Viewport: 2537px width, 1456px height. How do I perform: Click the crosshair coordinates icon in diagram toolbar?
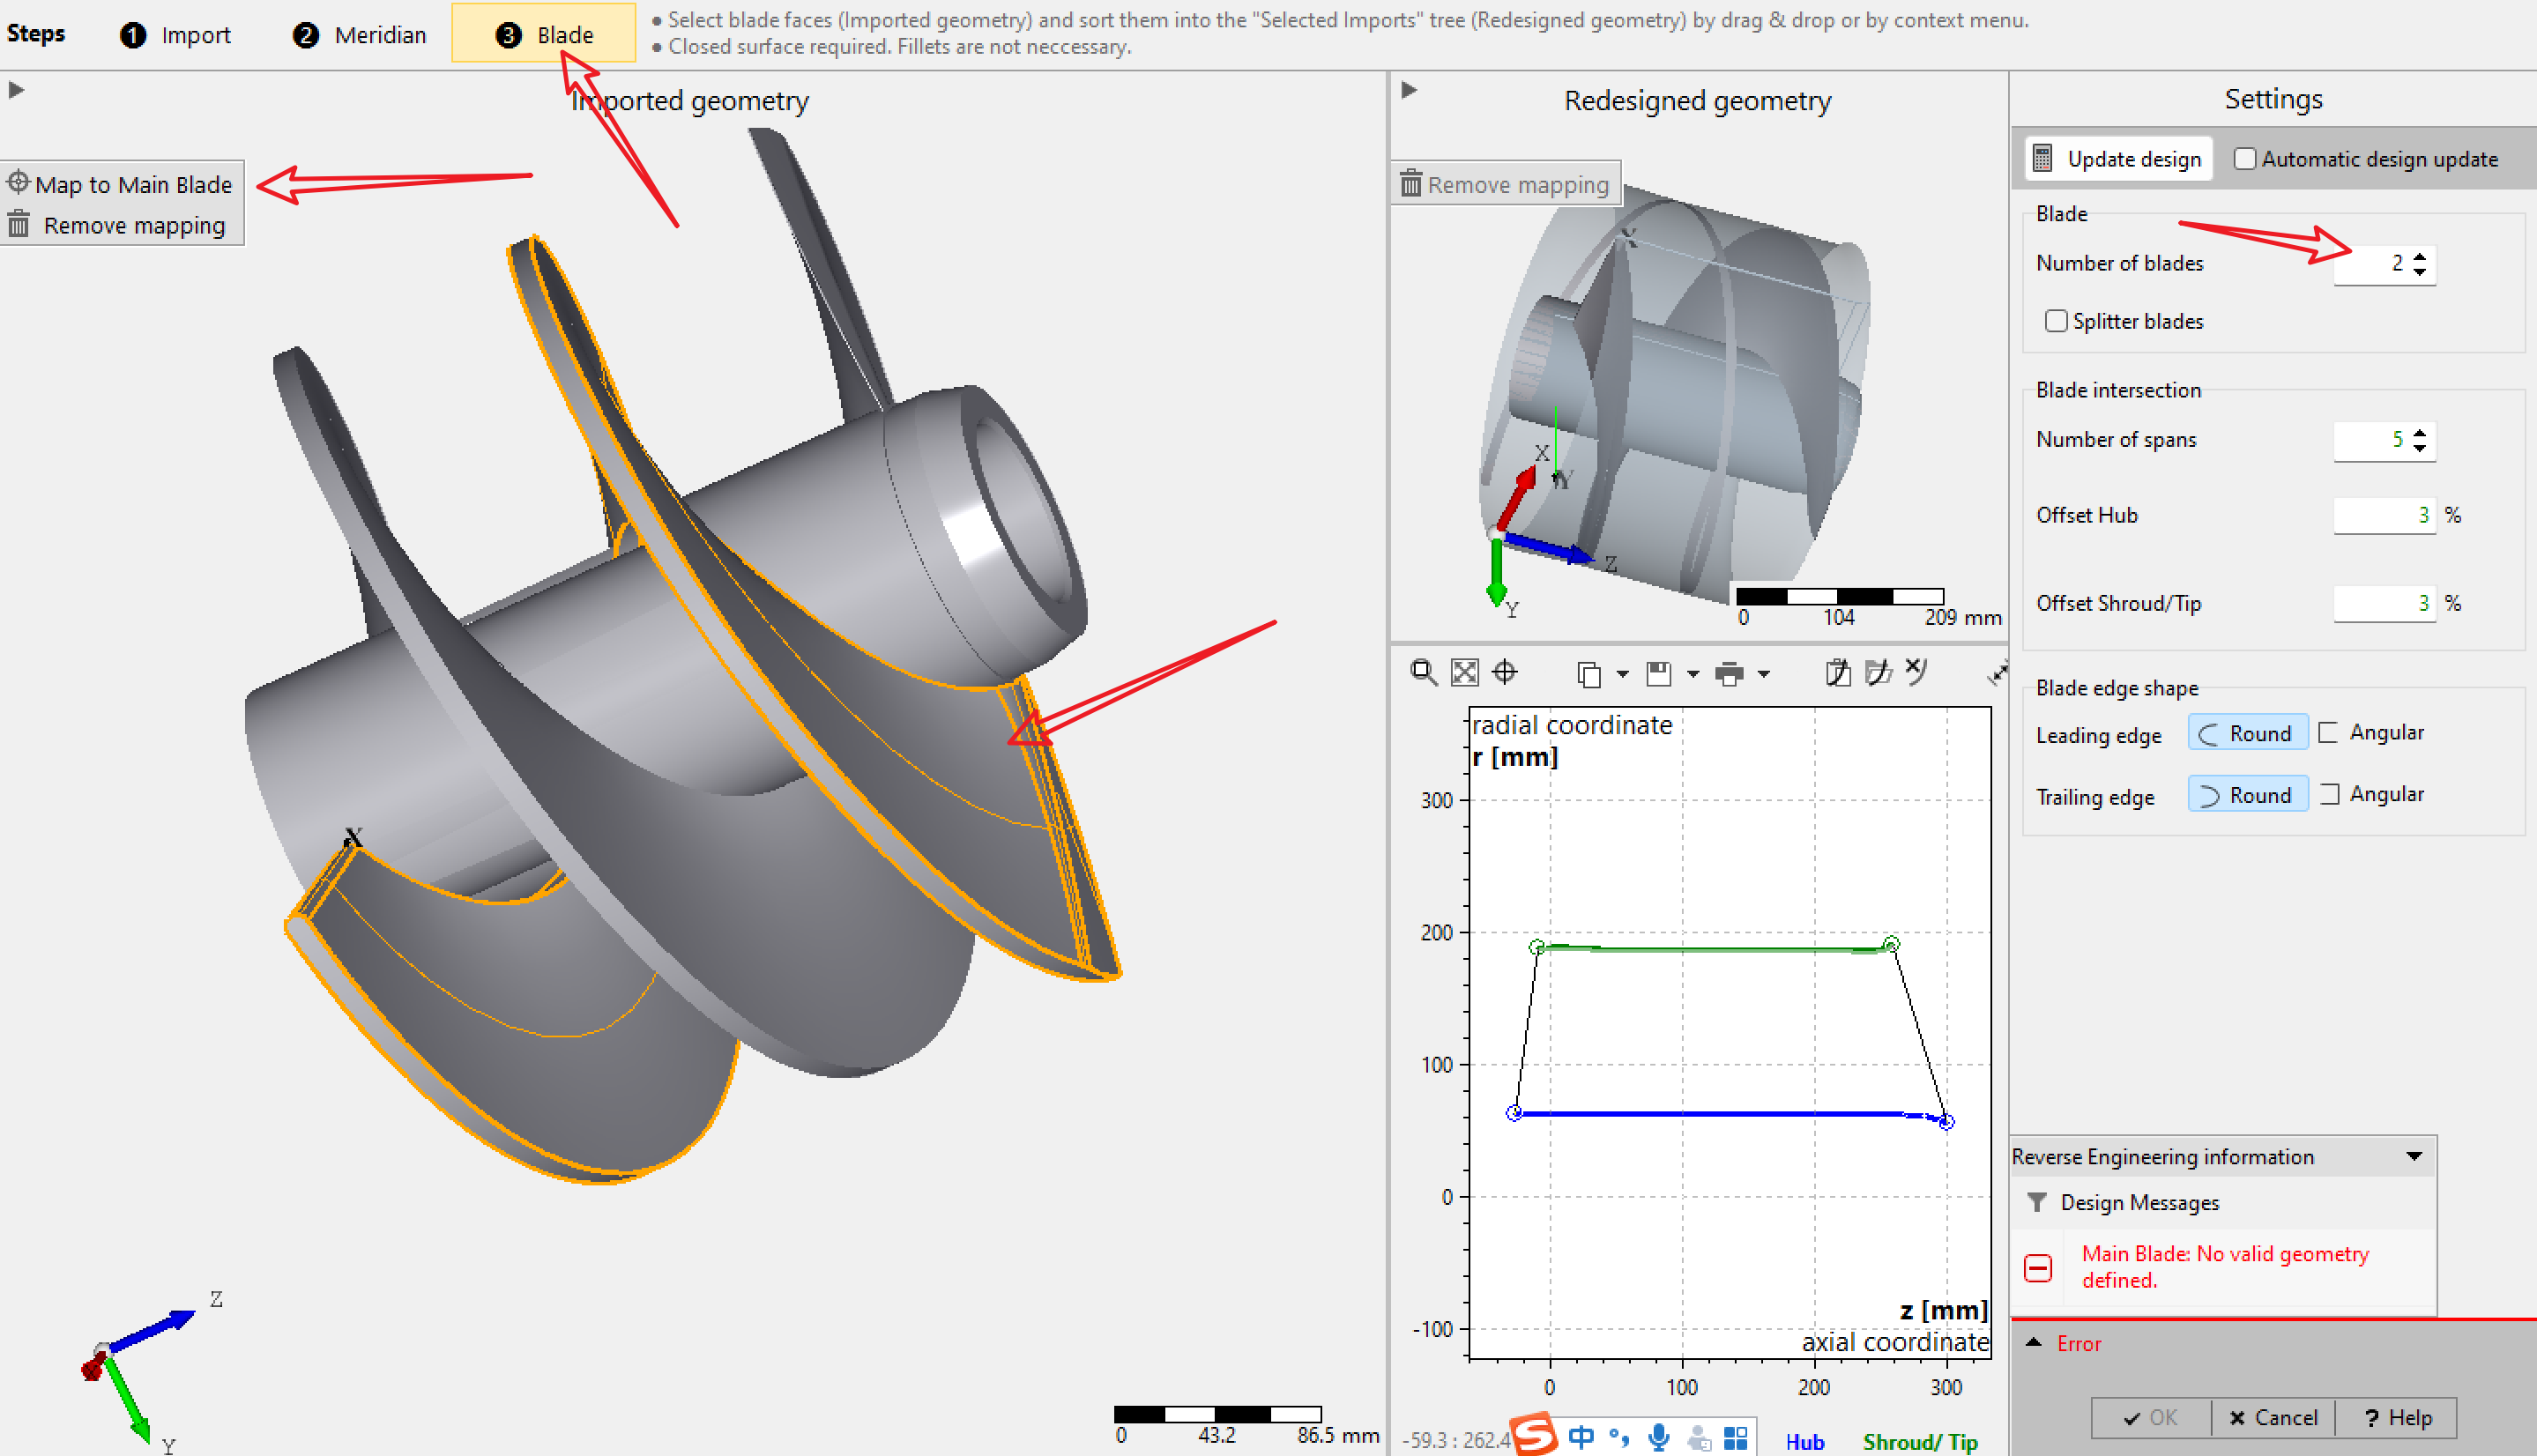[x=1504, y=672]
